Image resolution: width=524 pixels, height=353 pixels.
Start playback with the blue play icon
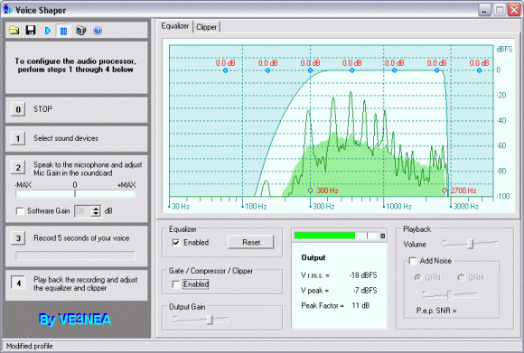(48, 31)
